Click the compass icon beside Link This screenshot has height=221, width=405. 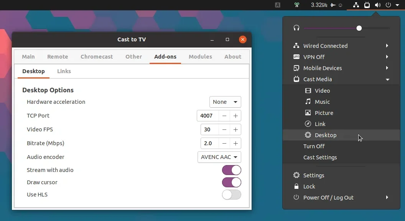tap(308, 124)
